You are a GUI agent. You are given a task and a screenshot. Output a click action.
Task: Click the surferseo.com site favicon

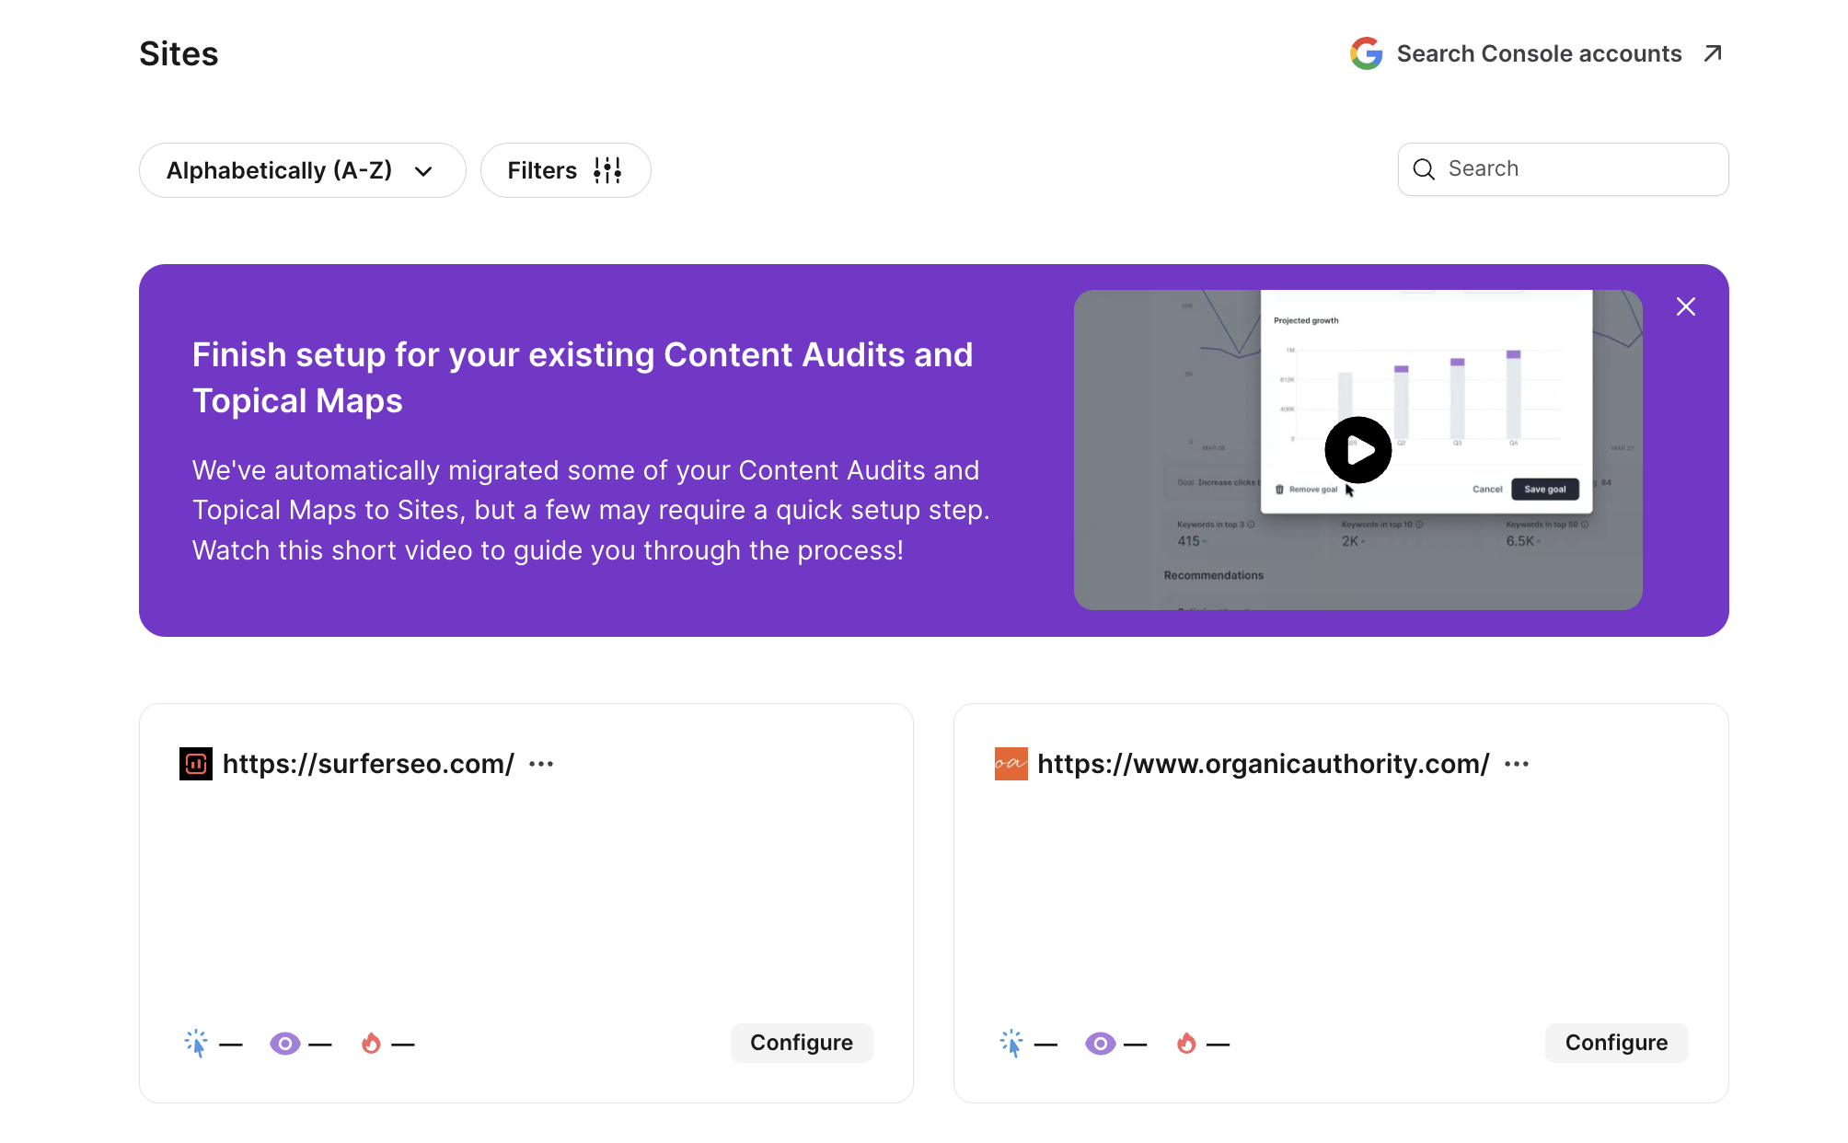point(195,764)
